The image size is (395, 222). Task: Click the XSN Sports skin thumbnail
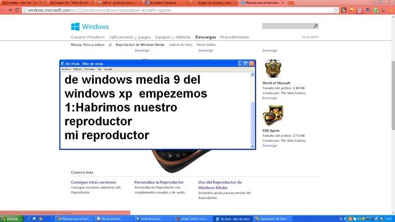pos(273,115)
